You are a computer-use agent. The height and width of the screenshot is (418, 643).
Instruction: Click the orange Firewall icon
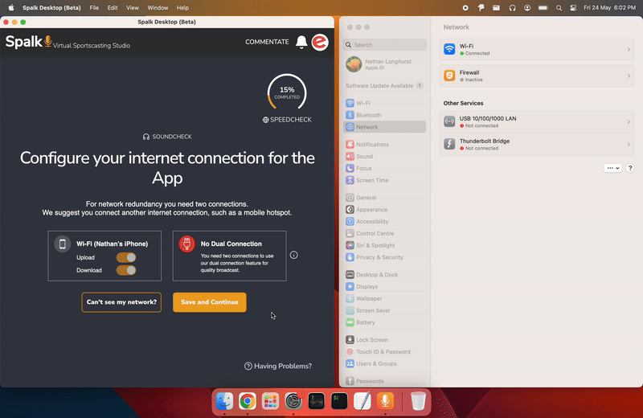point(449,76)
